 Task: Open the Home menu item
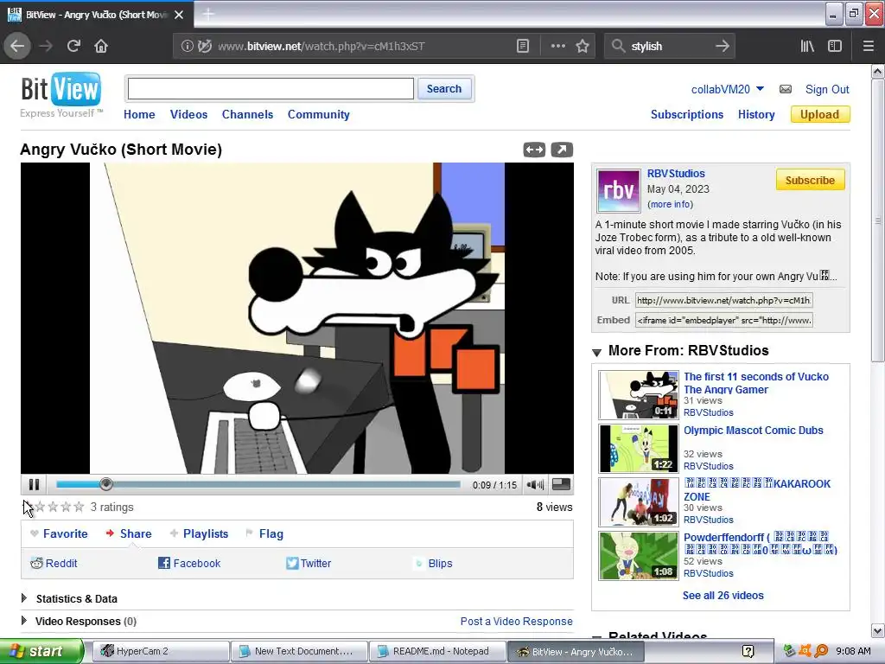[139, 115]
